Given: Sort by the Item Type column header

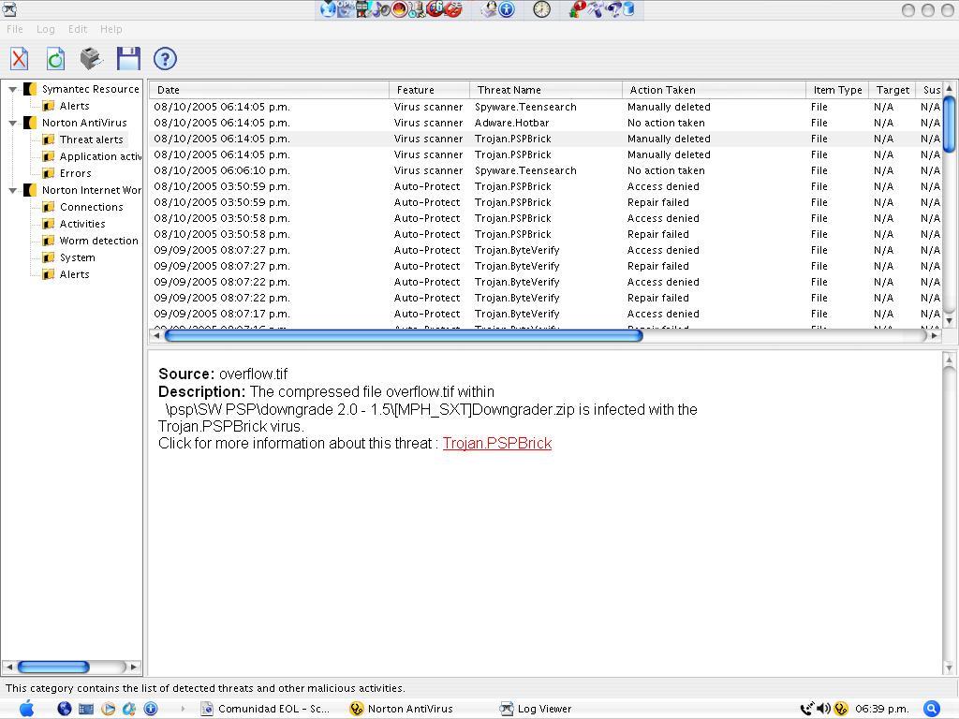Looking at the screenshot, I should tap(837, 90).
